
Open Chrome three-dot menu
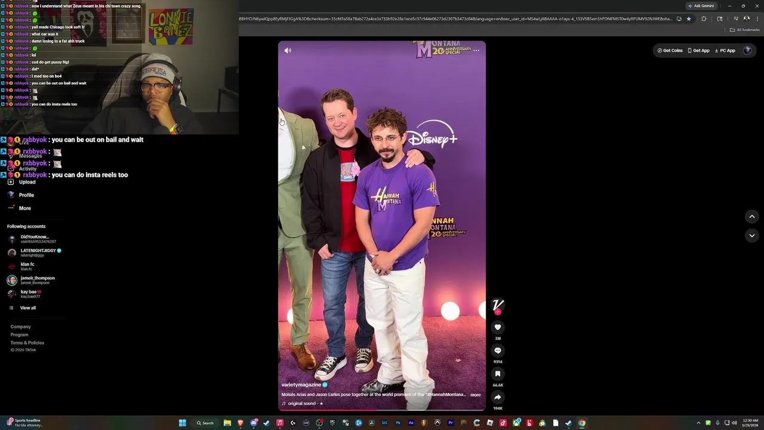[757, 19]
